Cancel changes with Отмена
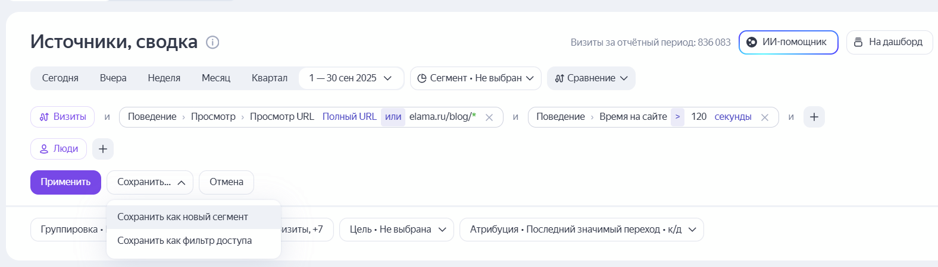 pyautogui.click(x=226, y=182)
